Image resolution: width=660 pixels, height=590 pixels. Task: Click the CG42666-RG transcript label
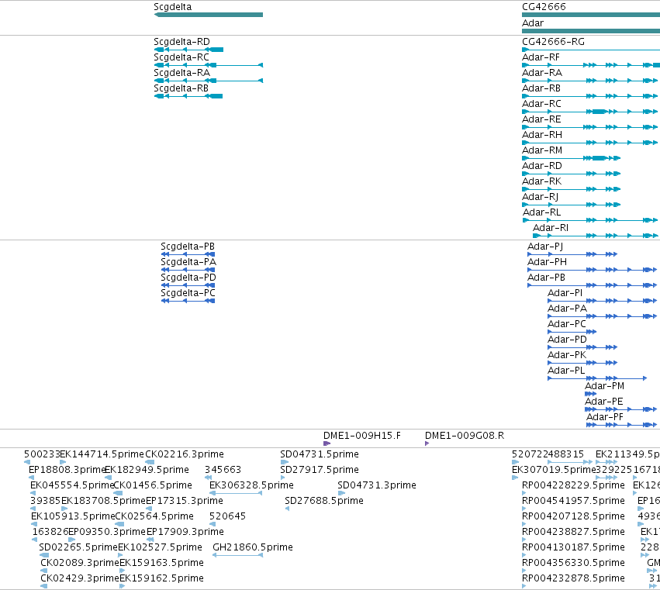553,42
